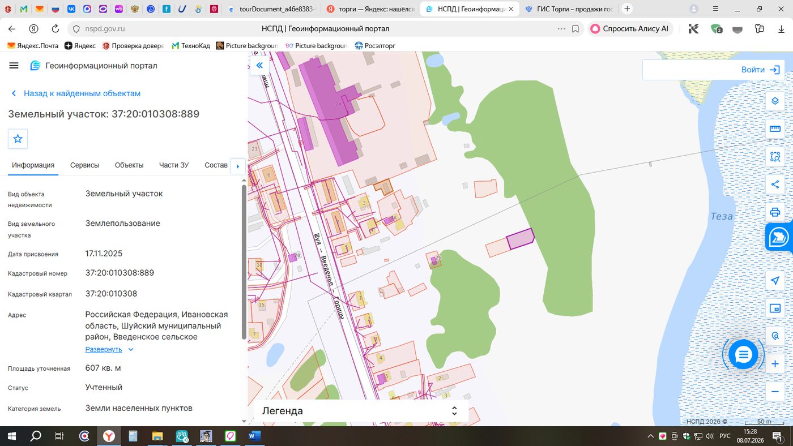Show more tabs with right arrow
The height and width of the screenshot is (446, 793).
click(x=237, y=166)
